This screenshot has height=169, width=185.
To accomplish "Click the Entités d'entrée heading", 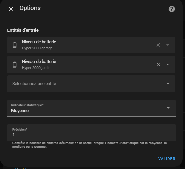I will click(23, 30).
